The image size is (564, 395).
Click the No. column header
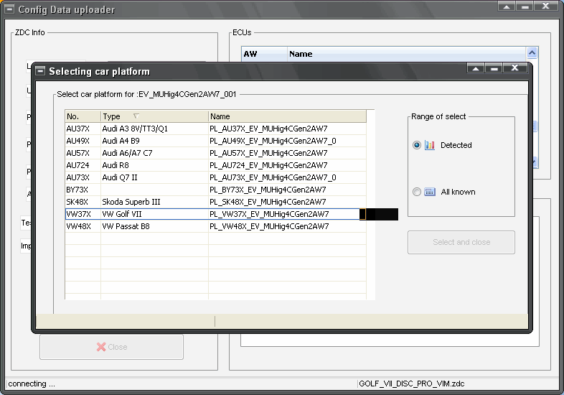coord(83,116)
